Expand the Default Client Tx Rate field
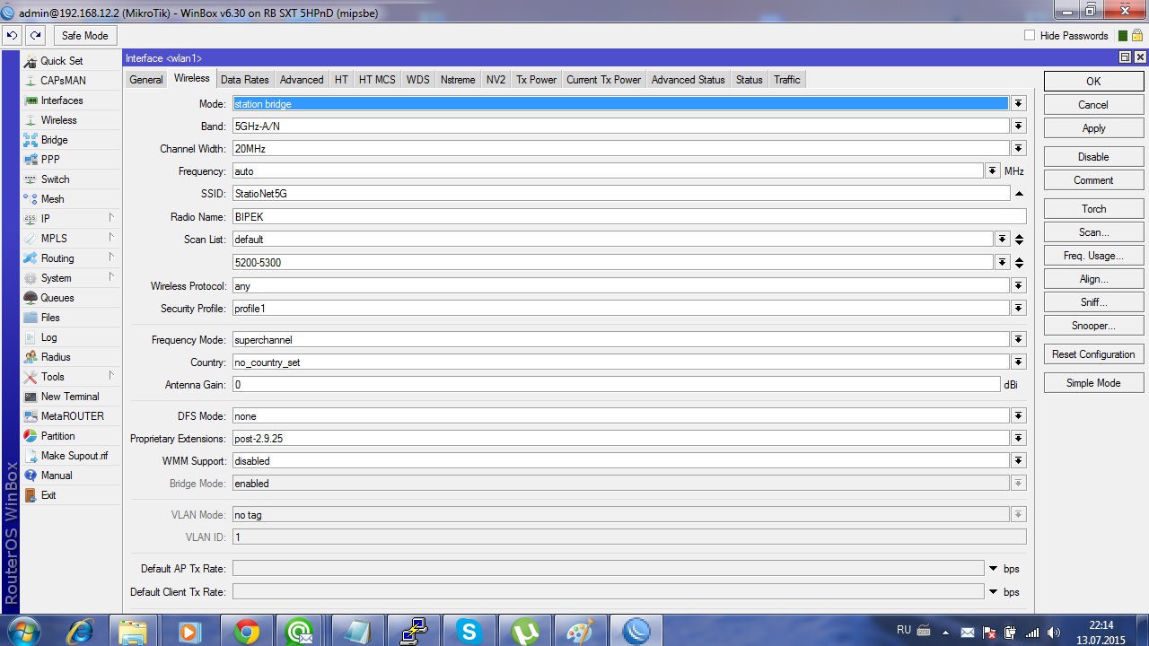This screenshot has height=646, width=1149. pyautogui.click(x=993, y=592)
